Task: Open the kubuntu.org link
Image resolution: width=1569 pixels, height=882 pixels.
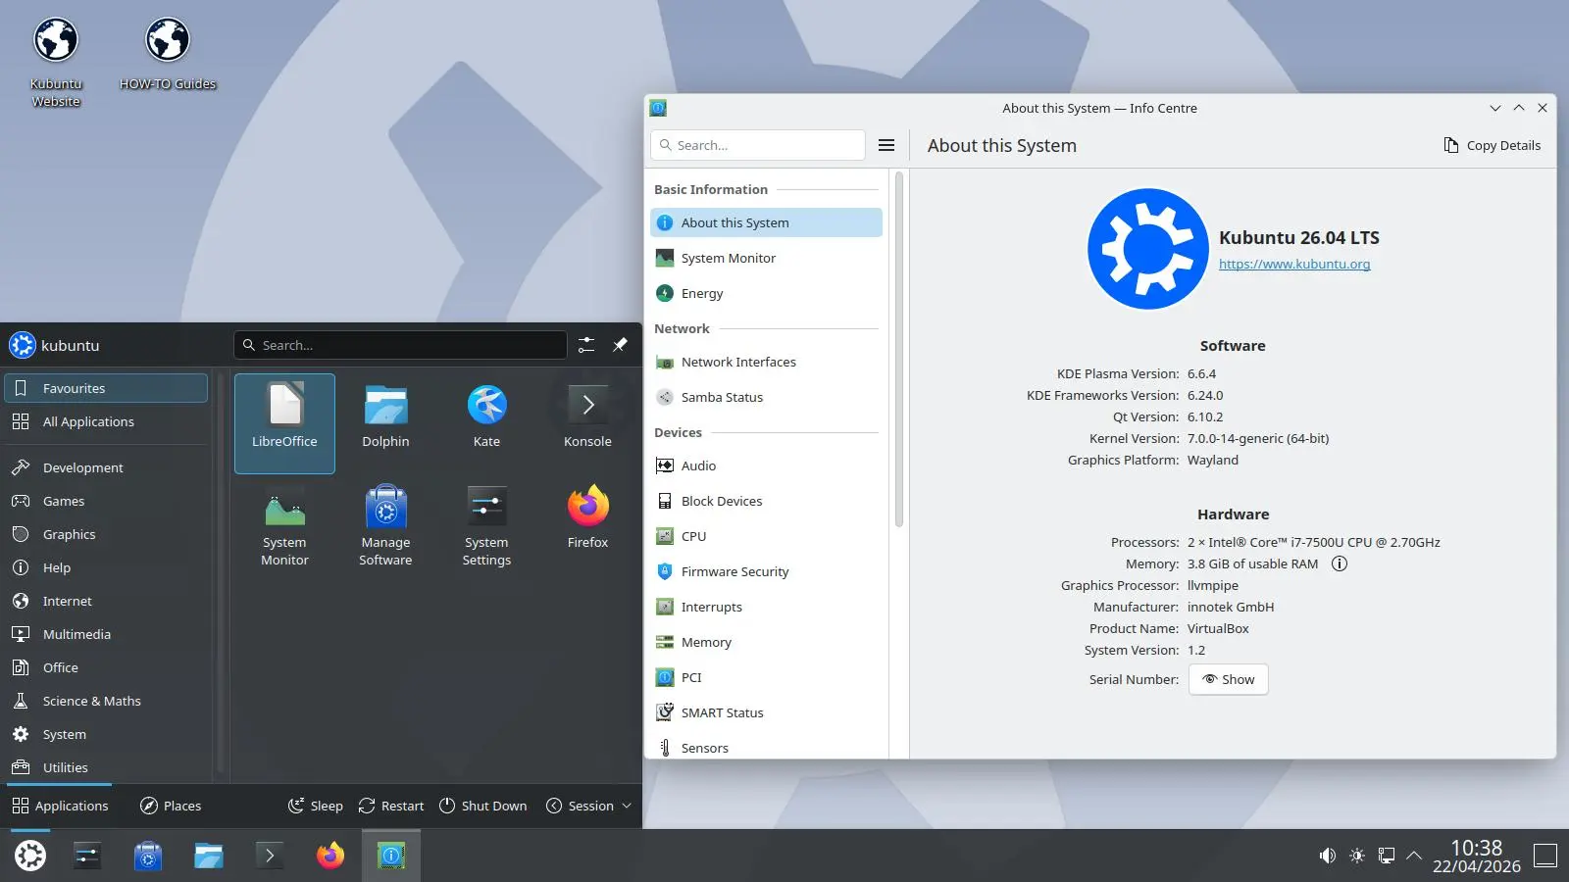Action: (x=1294, y=264)
